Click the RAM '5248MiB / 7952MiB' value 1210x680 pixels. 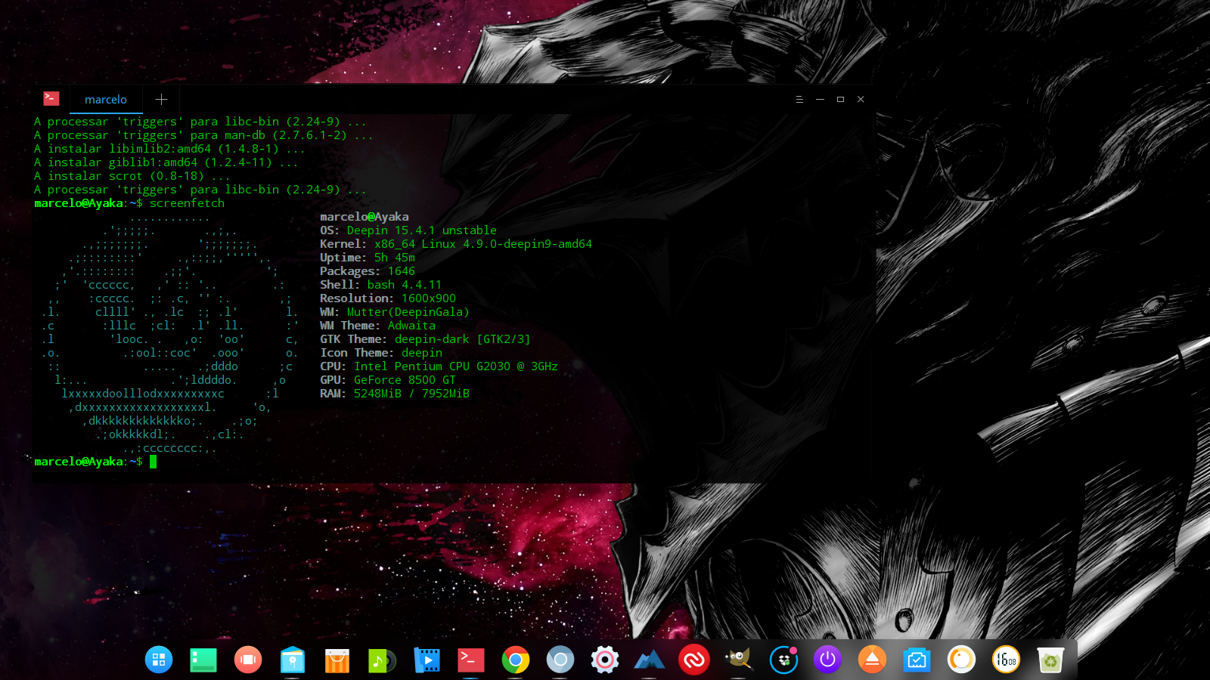coord(411,394)
